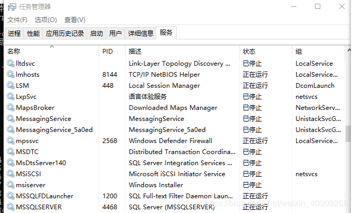
Task: Open the 选项(O) menu
Action: click(45, 20)
